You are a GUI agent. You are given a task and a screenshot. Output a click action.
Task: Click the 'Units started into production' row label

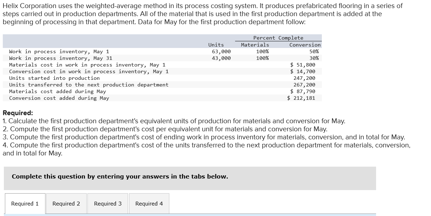(54, 78)
